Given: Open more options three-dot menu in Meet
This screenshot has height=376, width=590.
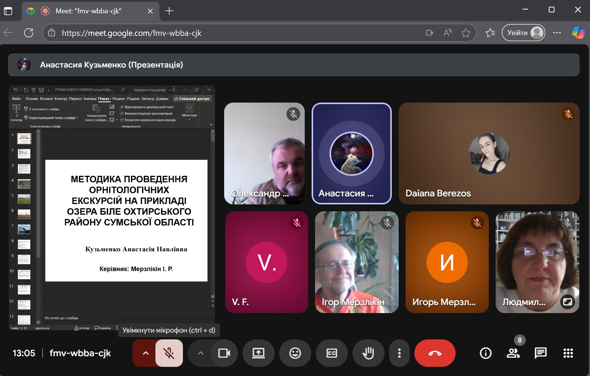Looking at the screenshot, I should [x=399, y=353].
